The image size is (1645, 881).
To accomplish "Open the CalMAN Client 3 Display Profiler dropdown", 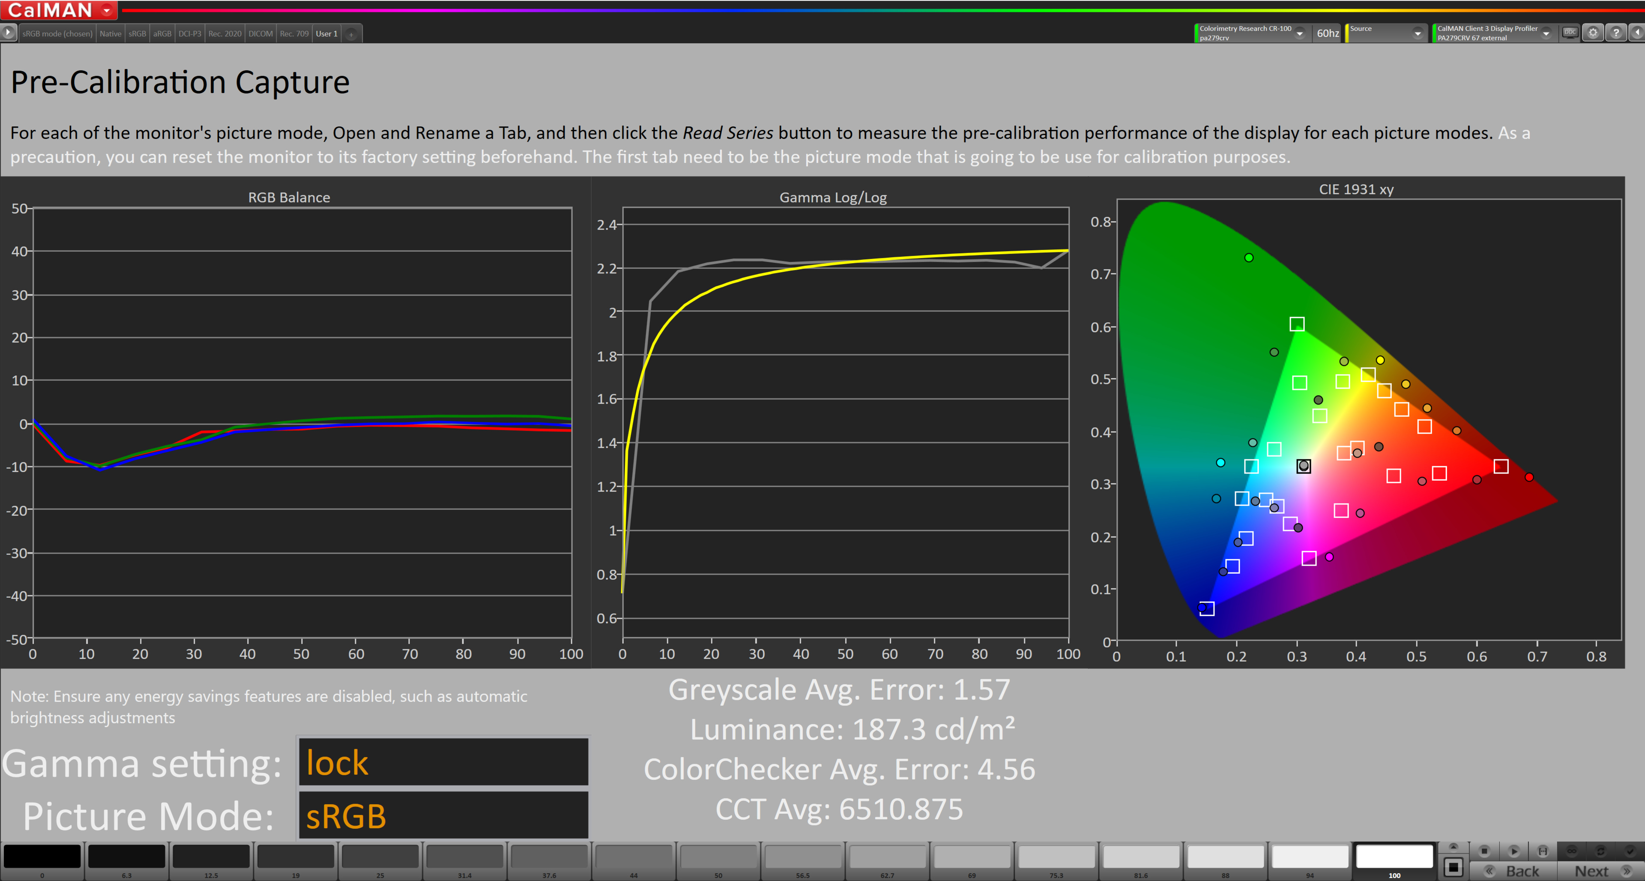I will 1546,34.
